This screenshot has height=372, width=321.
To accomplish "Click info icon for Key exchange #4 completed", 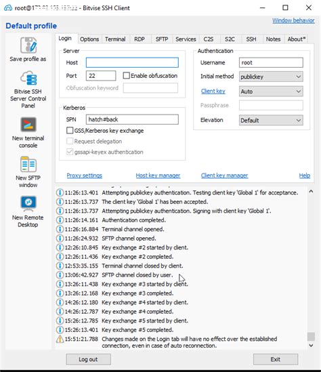I will coord(60,312).
